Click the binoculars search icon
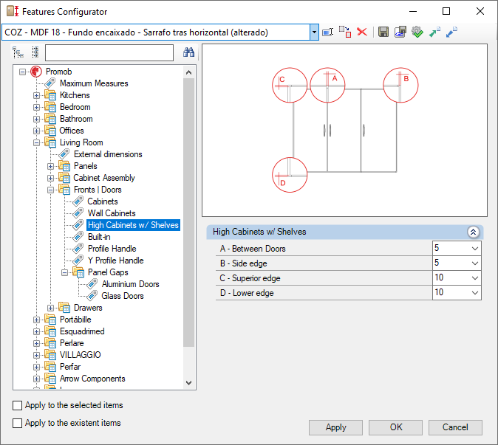This screenshot has height=445, width=498. (188, 52)
